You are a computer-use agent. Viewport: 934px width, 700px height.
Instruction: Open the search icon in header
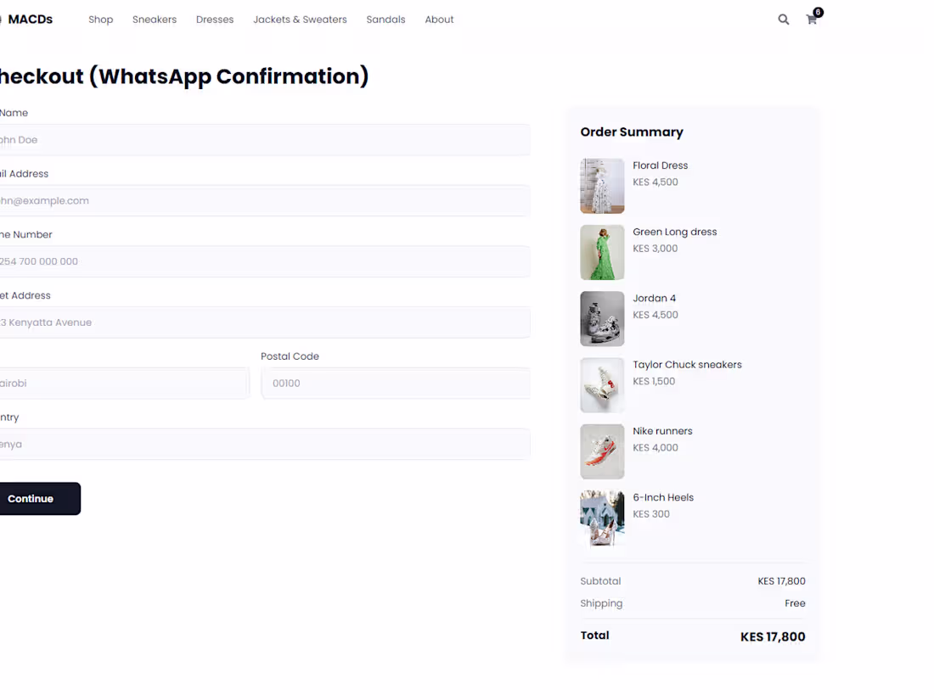pyautogui.click(x=783, y=19)
